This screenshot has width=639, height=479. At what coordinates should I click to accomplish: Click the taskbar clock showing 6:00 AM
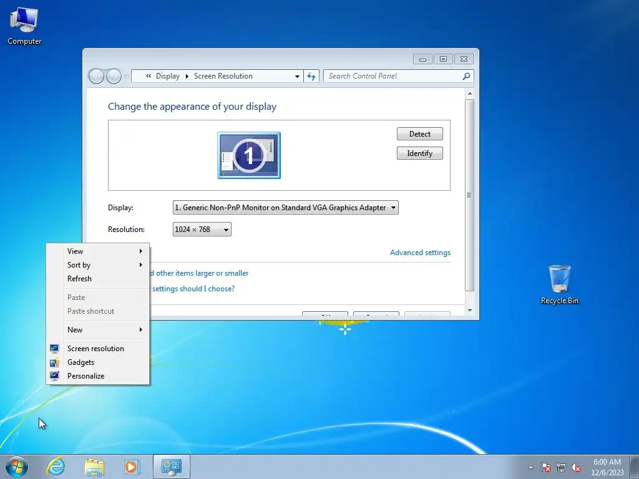coord(607,467)
